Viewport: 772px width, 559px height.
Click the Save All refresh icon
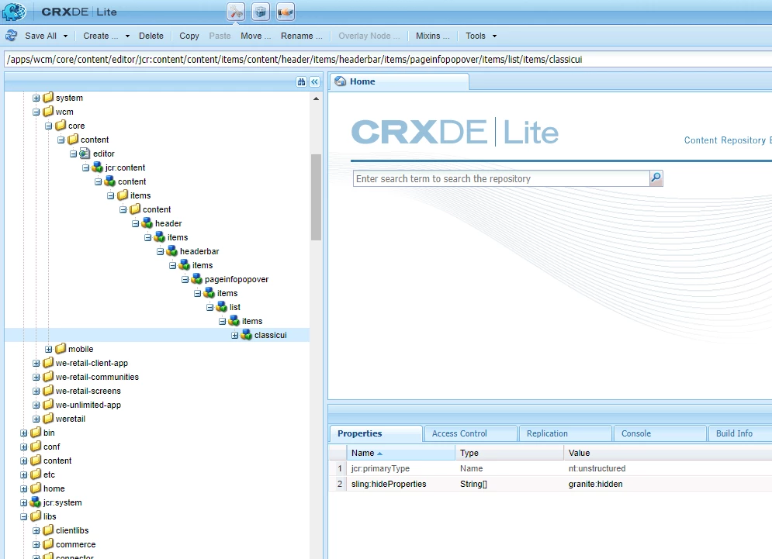[x=12, y=36]
